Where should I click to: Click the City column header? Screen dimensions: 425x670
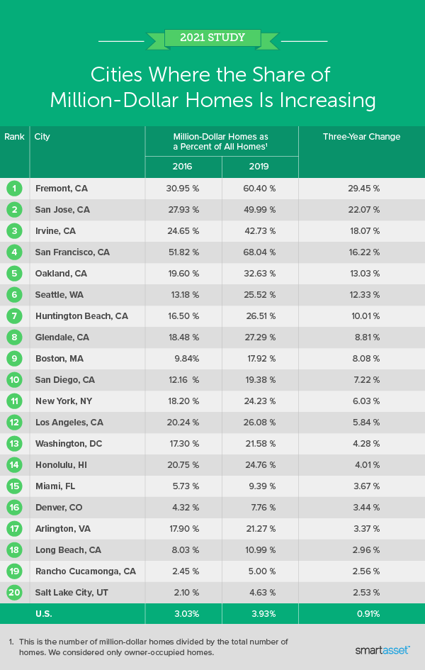[42, 136]
